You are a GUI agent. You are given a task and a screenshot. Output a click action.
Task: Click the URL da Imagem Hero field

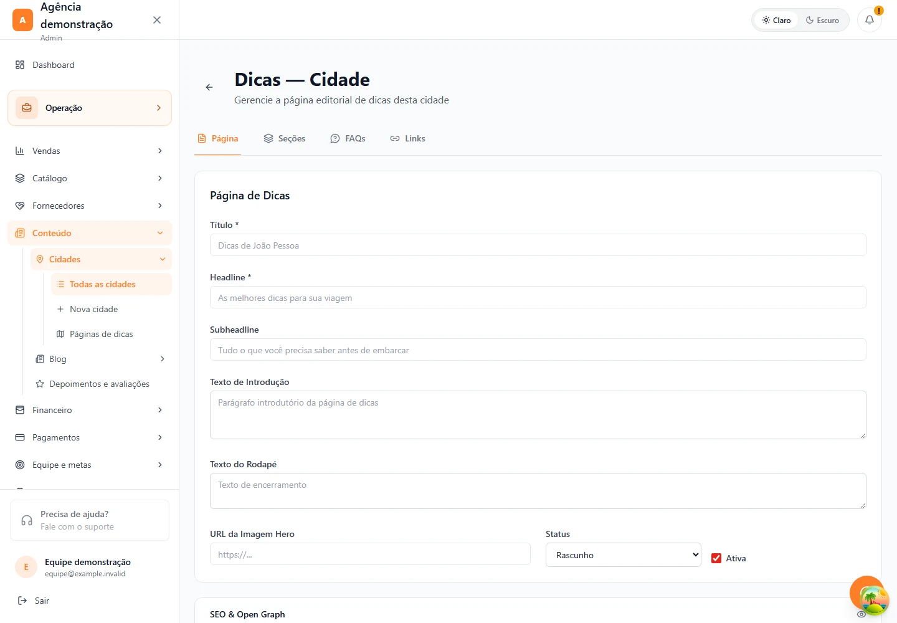[x=370, y=554]
